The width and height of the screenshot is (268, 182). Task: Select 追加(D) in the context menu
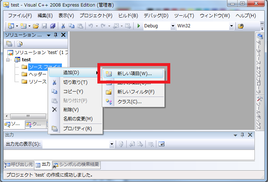click(x=75, y=73)
